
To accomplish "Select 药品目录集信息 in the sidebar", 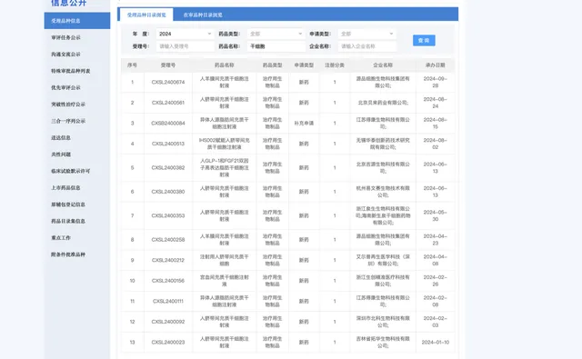I will coord(68,221).
